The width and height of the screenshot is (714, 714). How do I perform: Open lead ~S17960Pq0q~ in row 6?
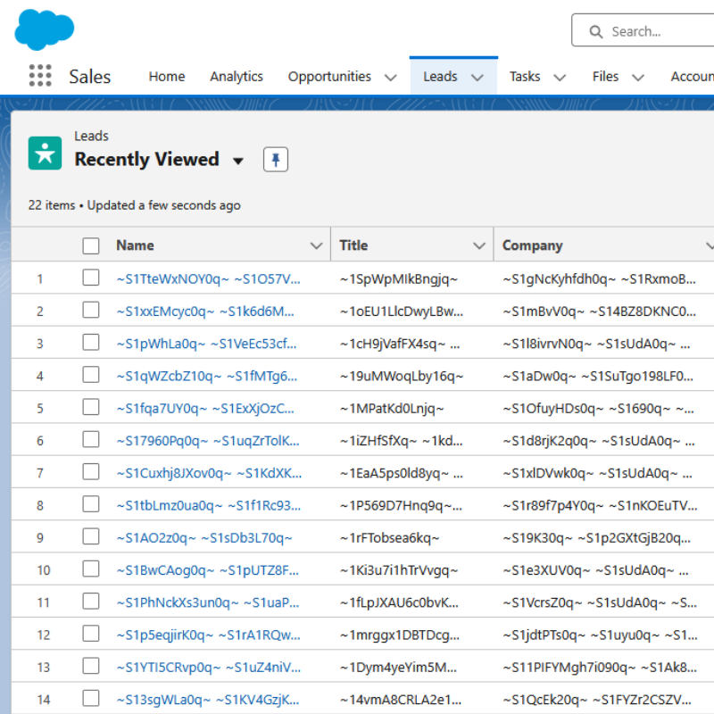tap(208, 441)
